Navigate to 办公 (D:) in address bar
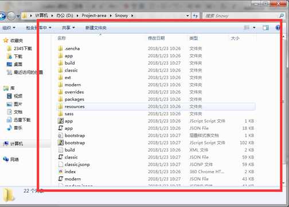Screen dimensions: 289x207 [65, 15]
